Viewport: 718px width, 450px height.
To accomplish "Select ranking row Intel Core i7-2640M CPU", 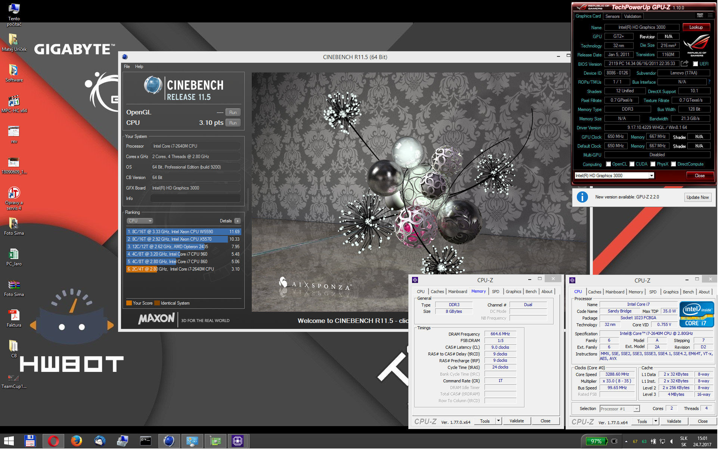I will pos(183,269).
